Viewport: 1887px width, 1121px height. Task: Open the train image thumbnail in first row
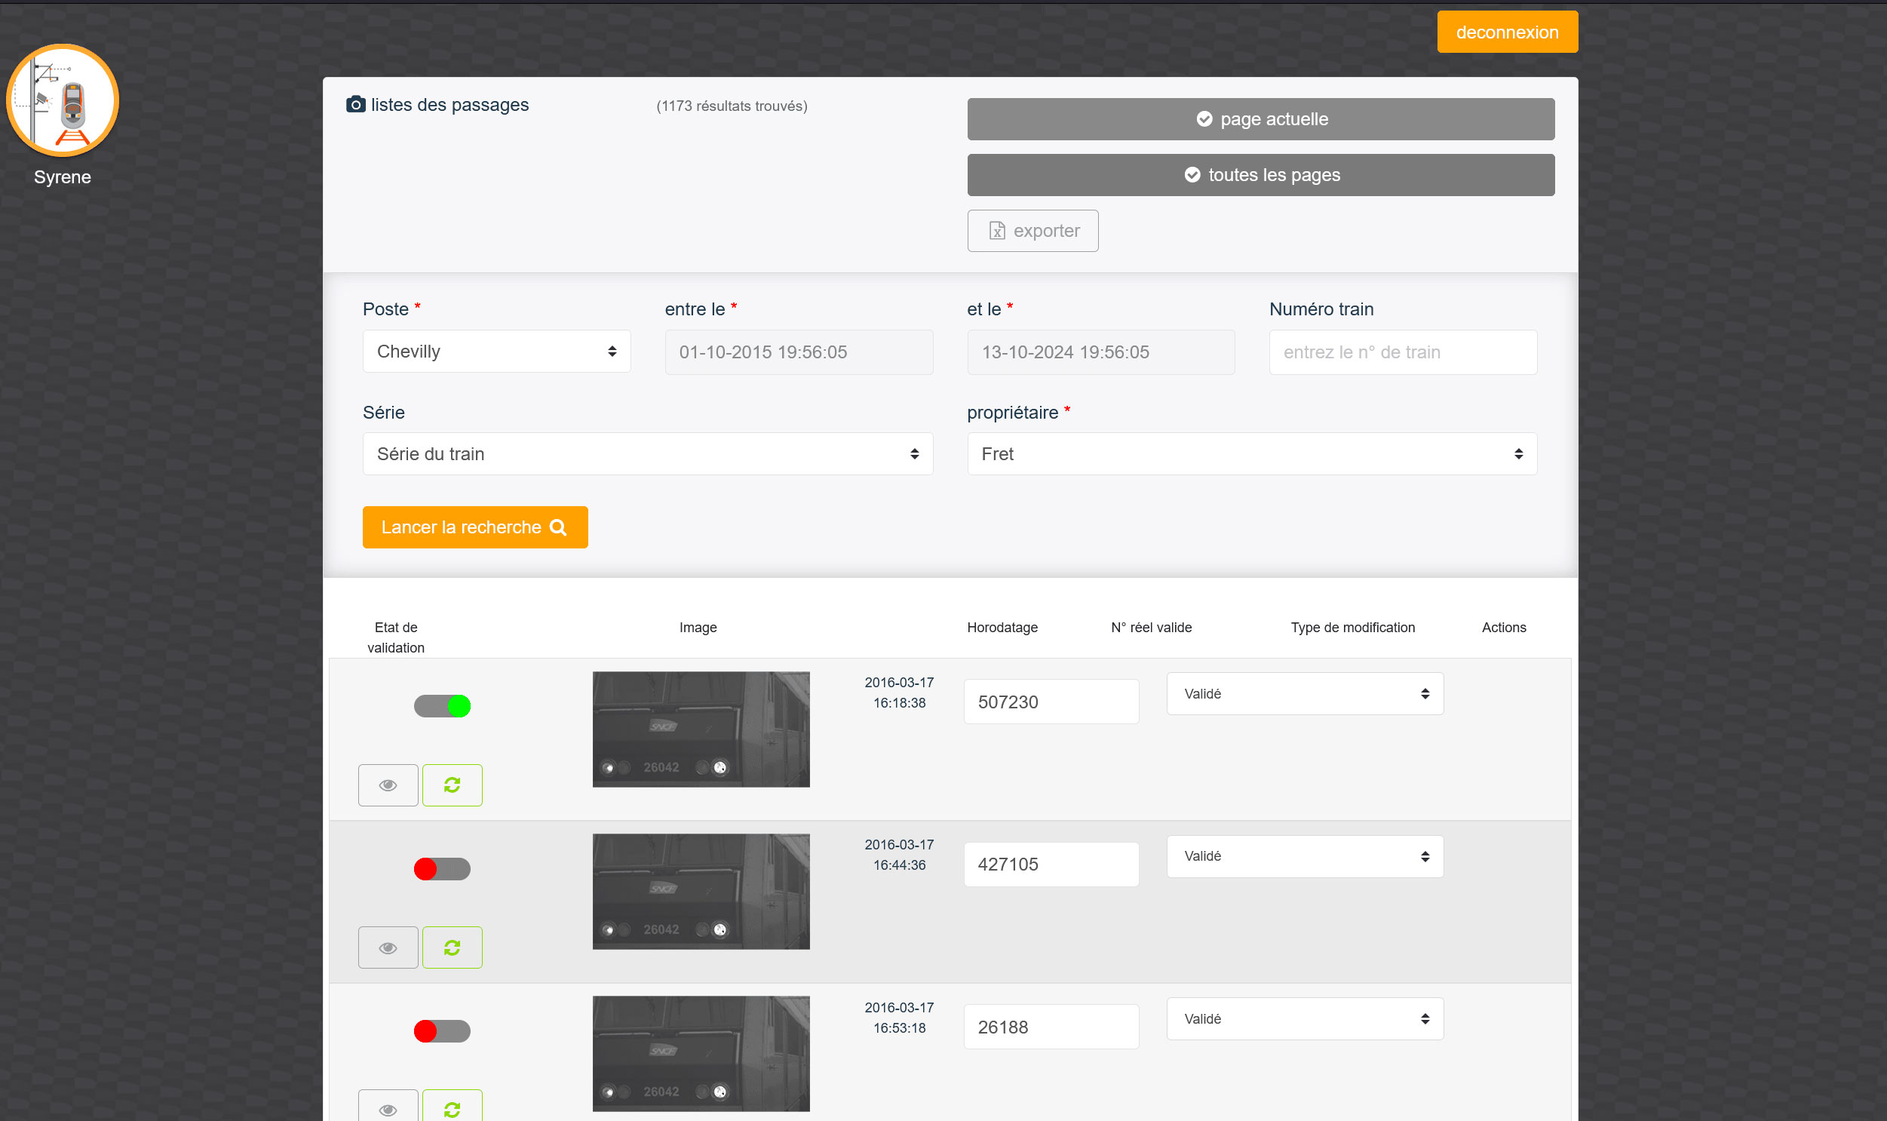701,729
